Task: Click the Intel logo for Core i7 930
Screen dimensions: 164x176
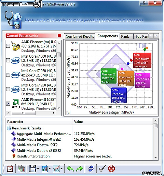Action: pyautogui.click(x=15, y=89)
